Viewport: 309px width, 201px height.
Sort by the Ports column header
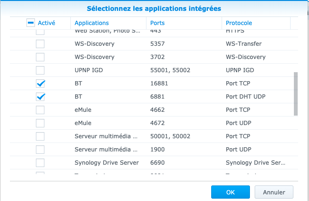pos(157,23)
